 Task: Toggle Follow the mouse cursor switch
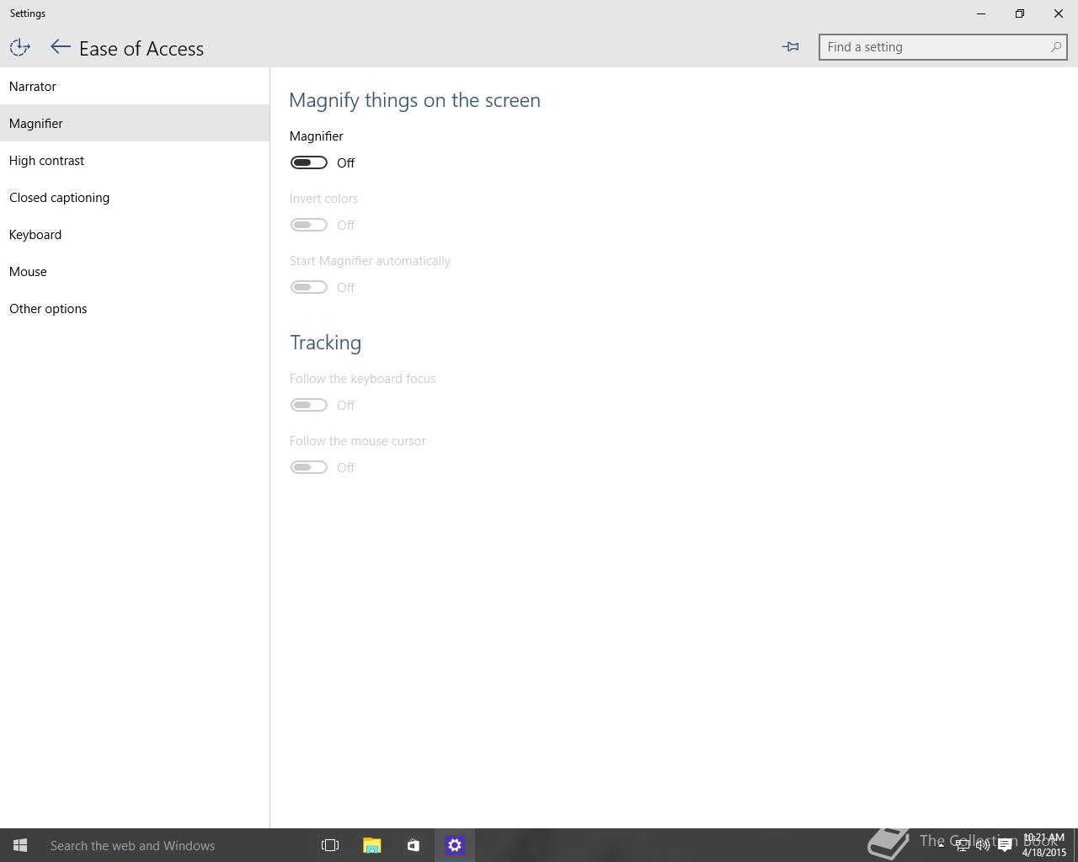coord(308,467)
